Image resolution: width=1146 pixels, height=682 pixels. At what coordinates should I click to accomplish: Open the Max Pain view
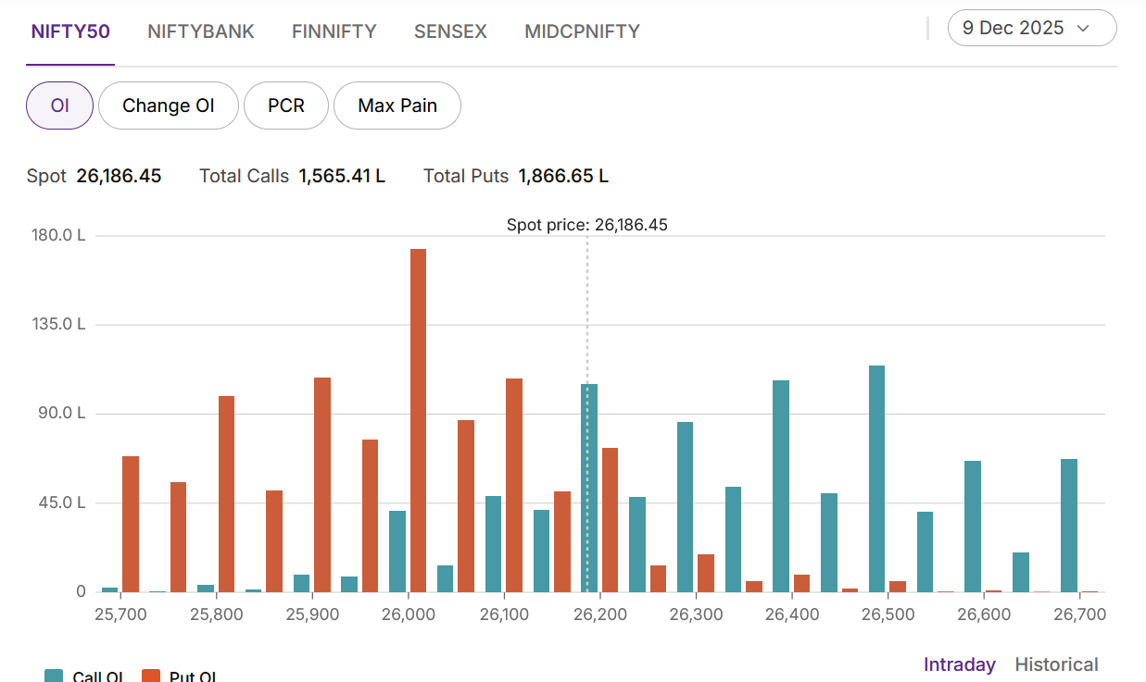[397, 105]
